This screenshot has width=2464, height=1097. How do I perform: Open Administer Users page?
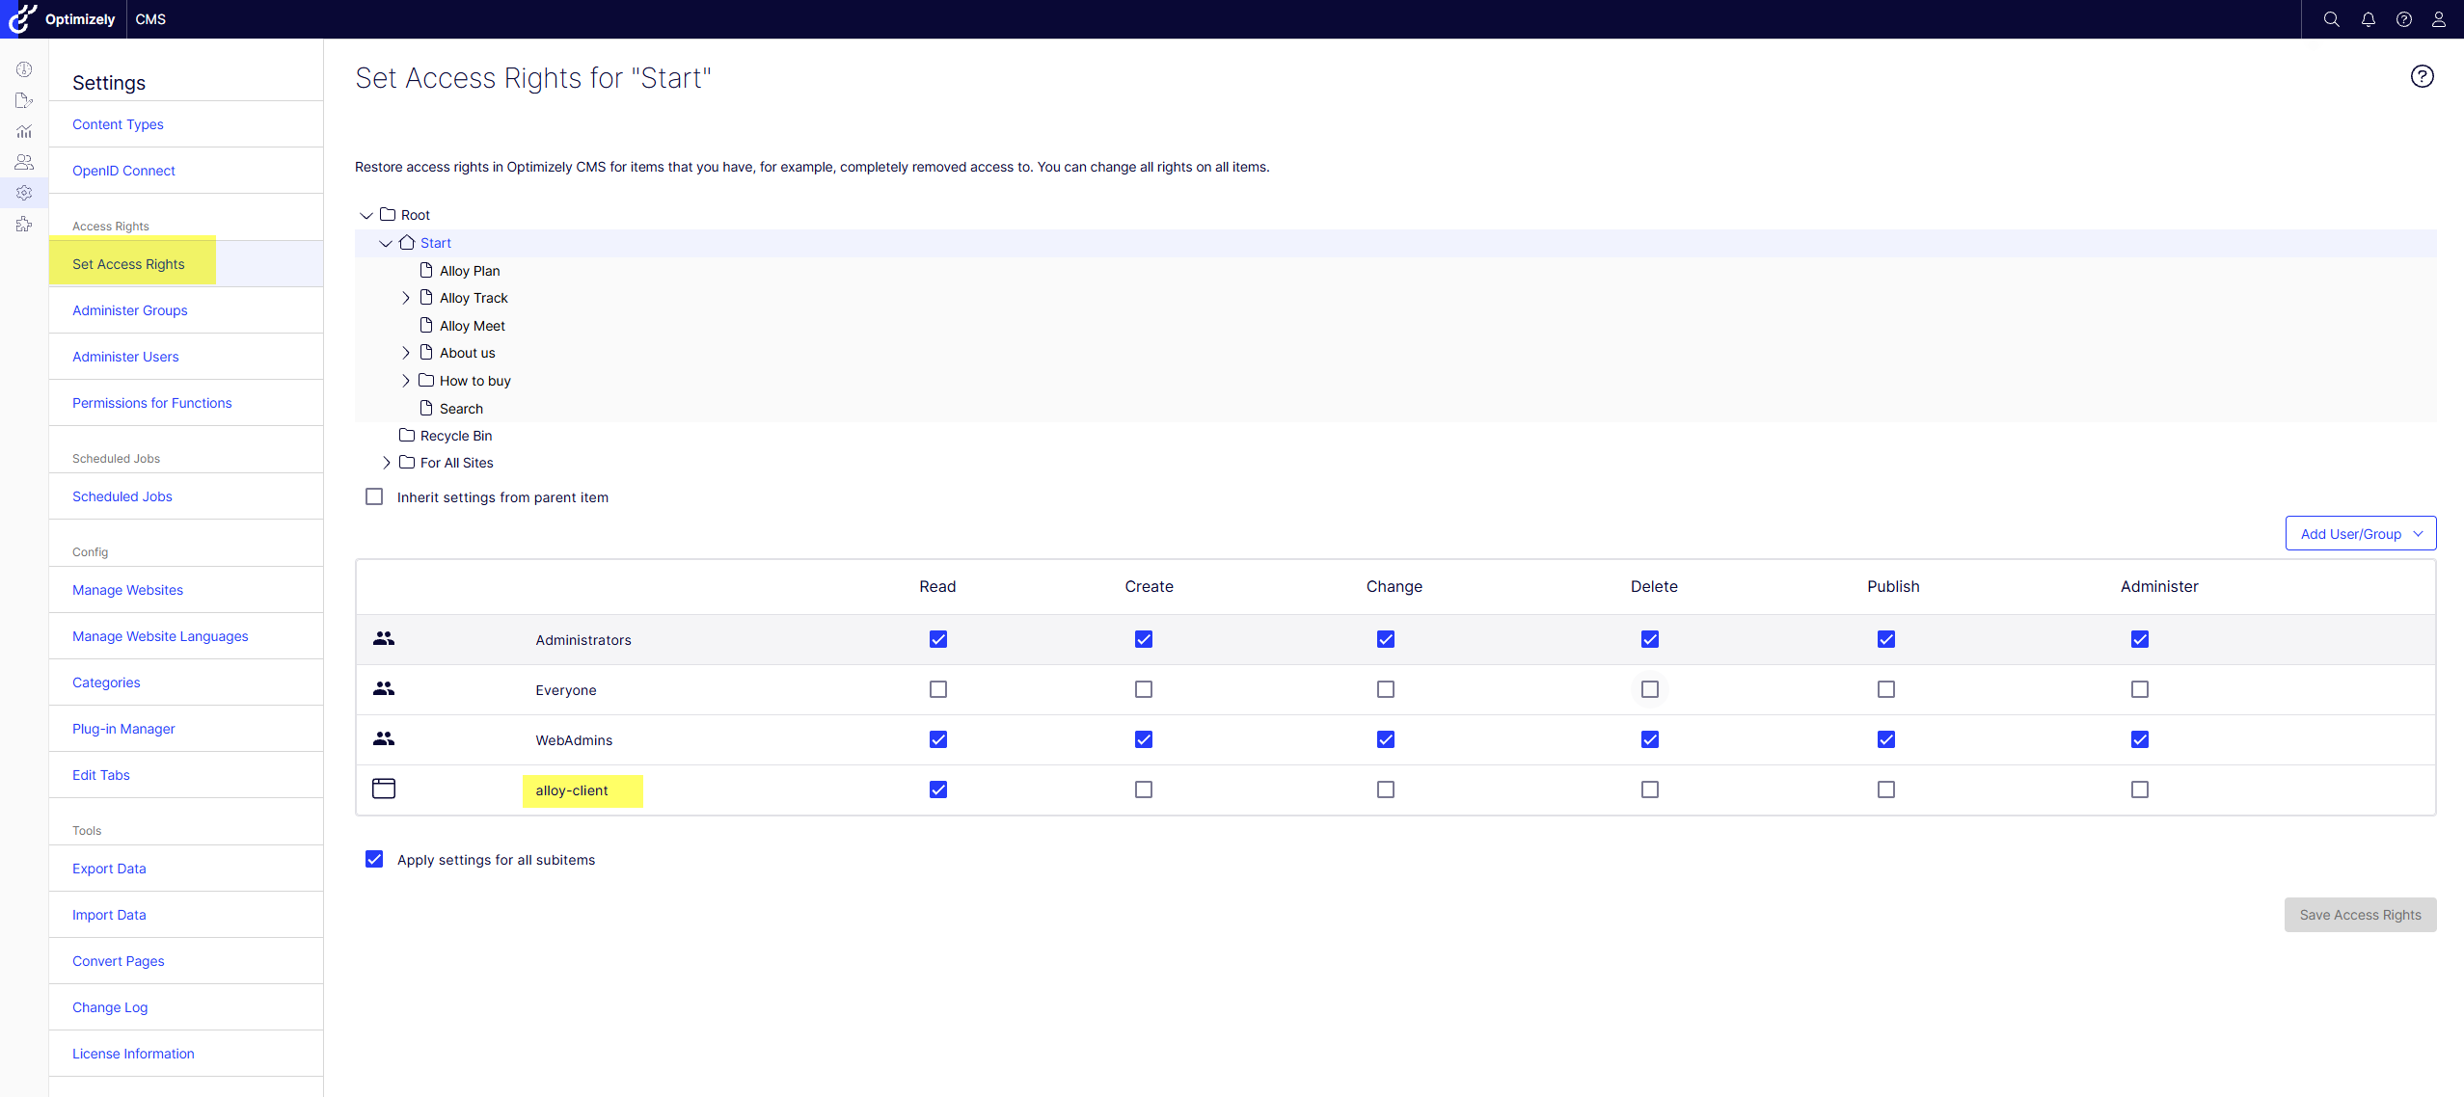(x=125, y=357)
